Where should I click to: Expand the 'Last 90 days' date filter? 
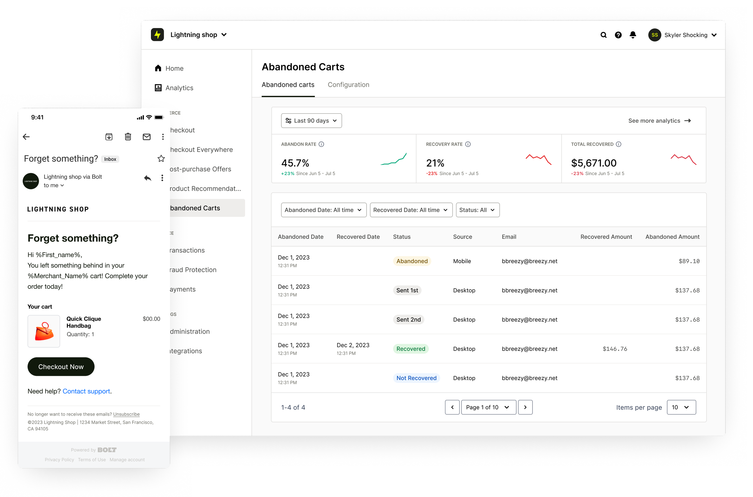coord(311,121)
